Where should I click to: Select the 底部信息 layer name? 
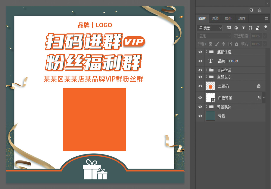pyautogui.click(x=224, y=52)
